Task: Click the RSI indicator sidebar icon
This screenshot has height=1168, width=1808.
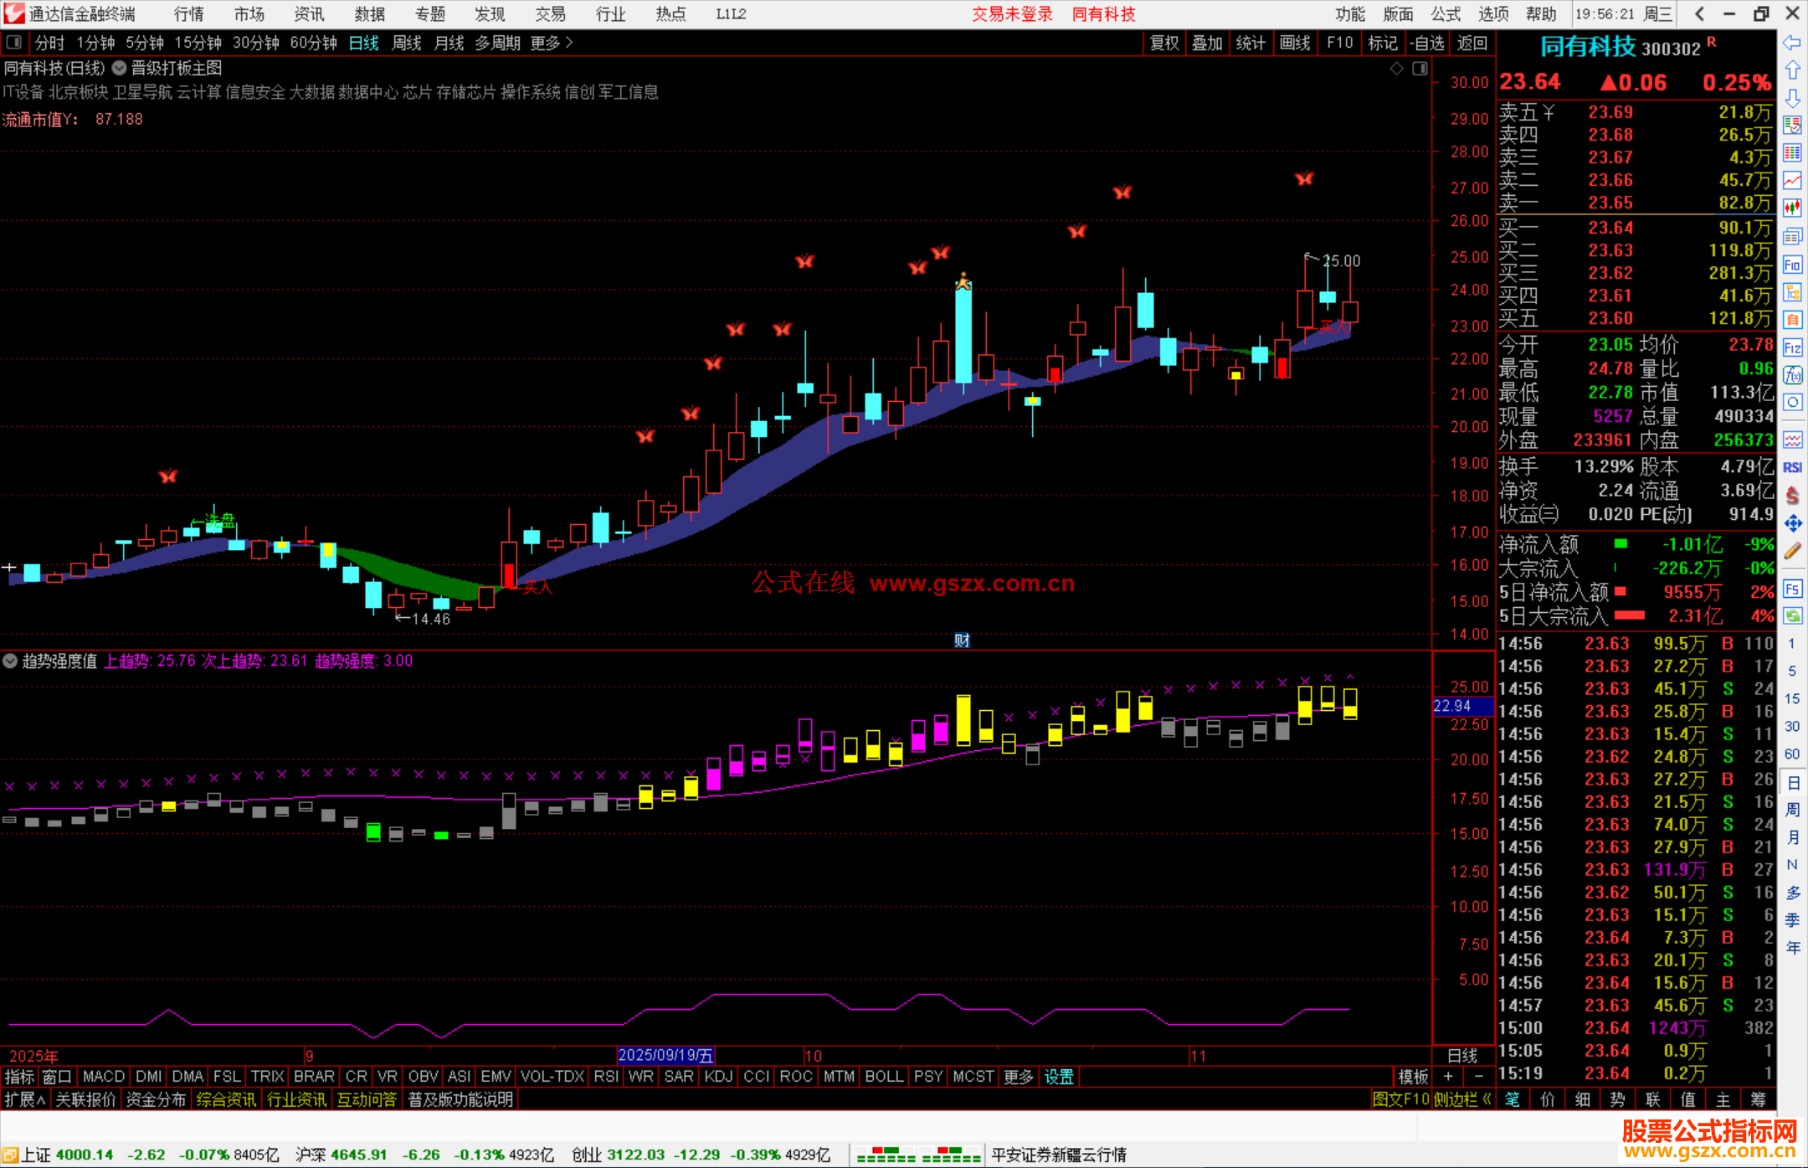Action: click(1792, 467)
